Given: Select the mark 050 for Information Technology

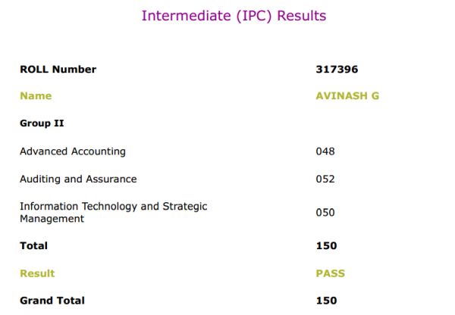Looking at the screenshot, I should (x=325, y=213).
